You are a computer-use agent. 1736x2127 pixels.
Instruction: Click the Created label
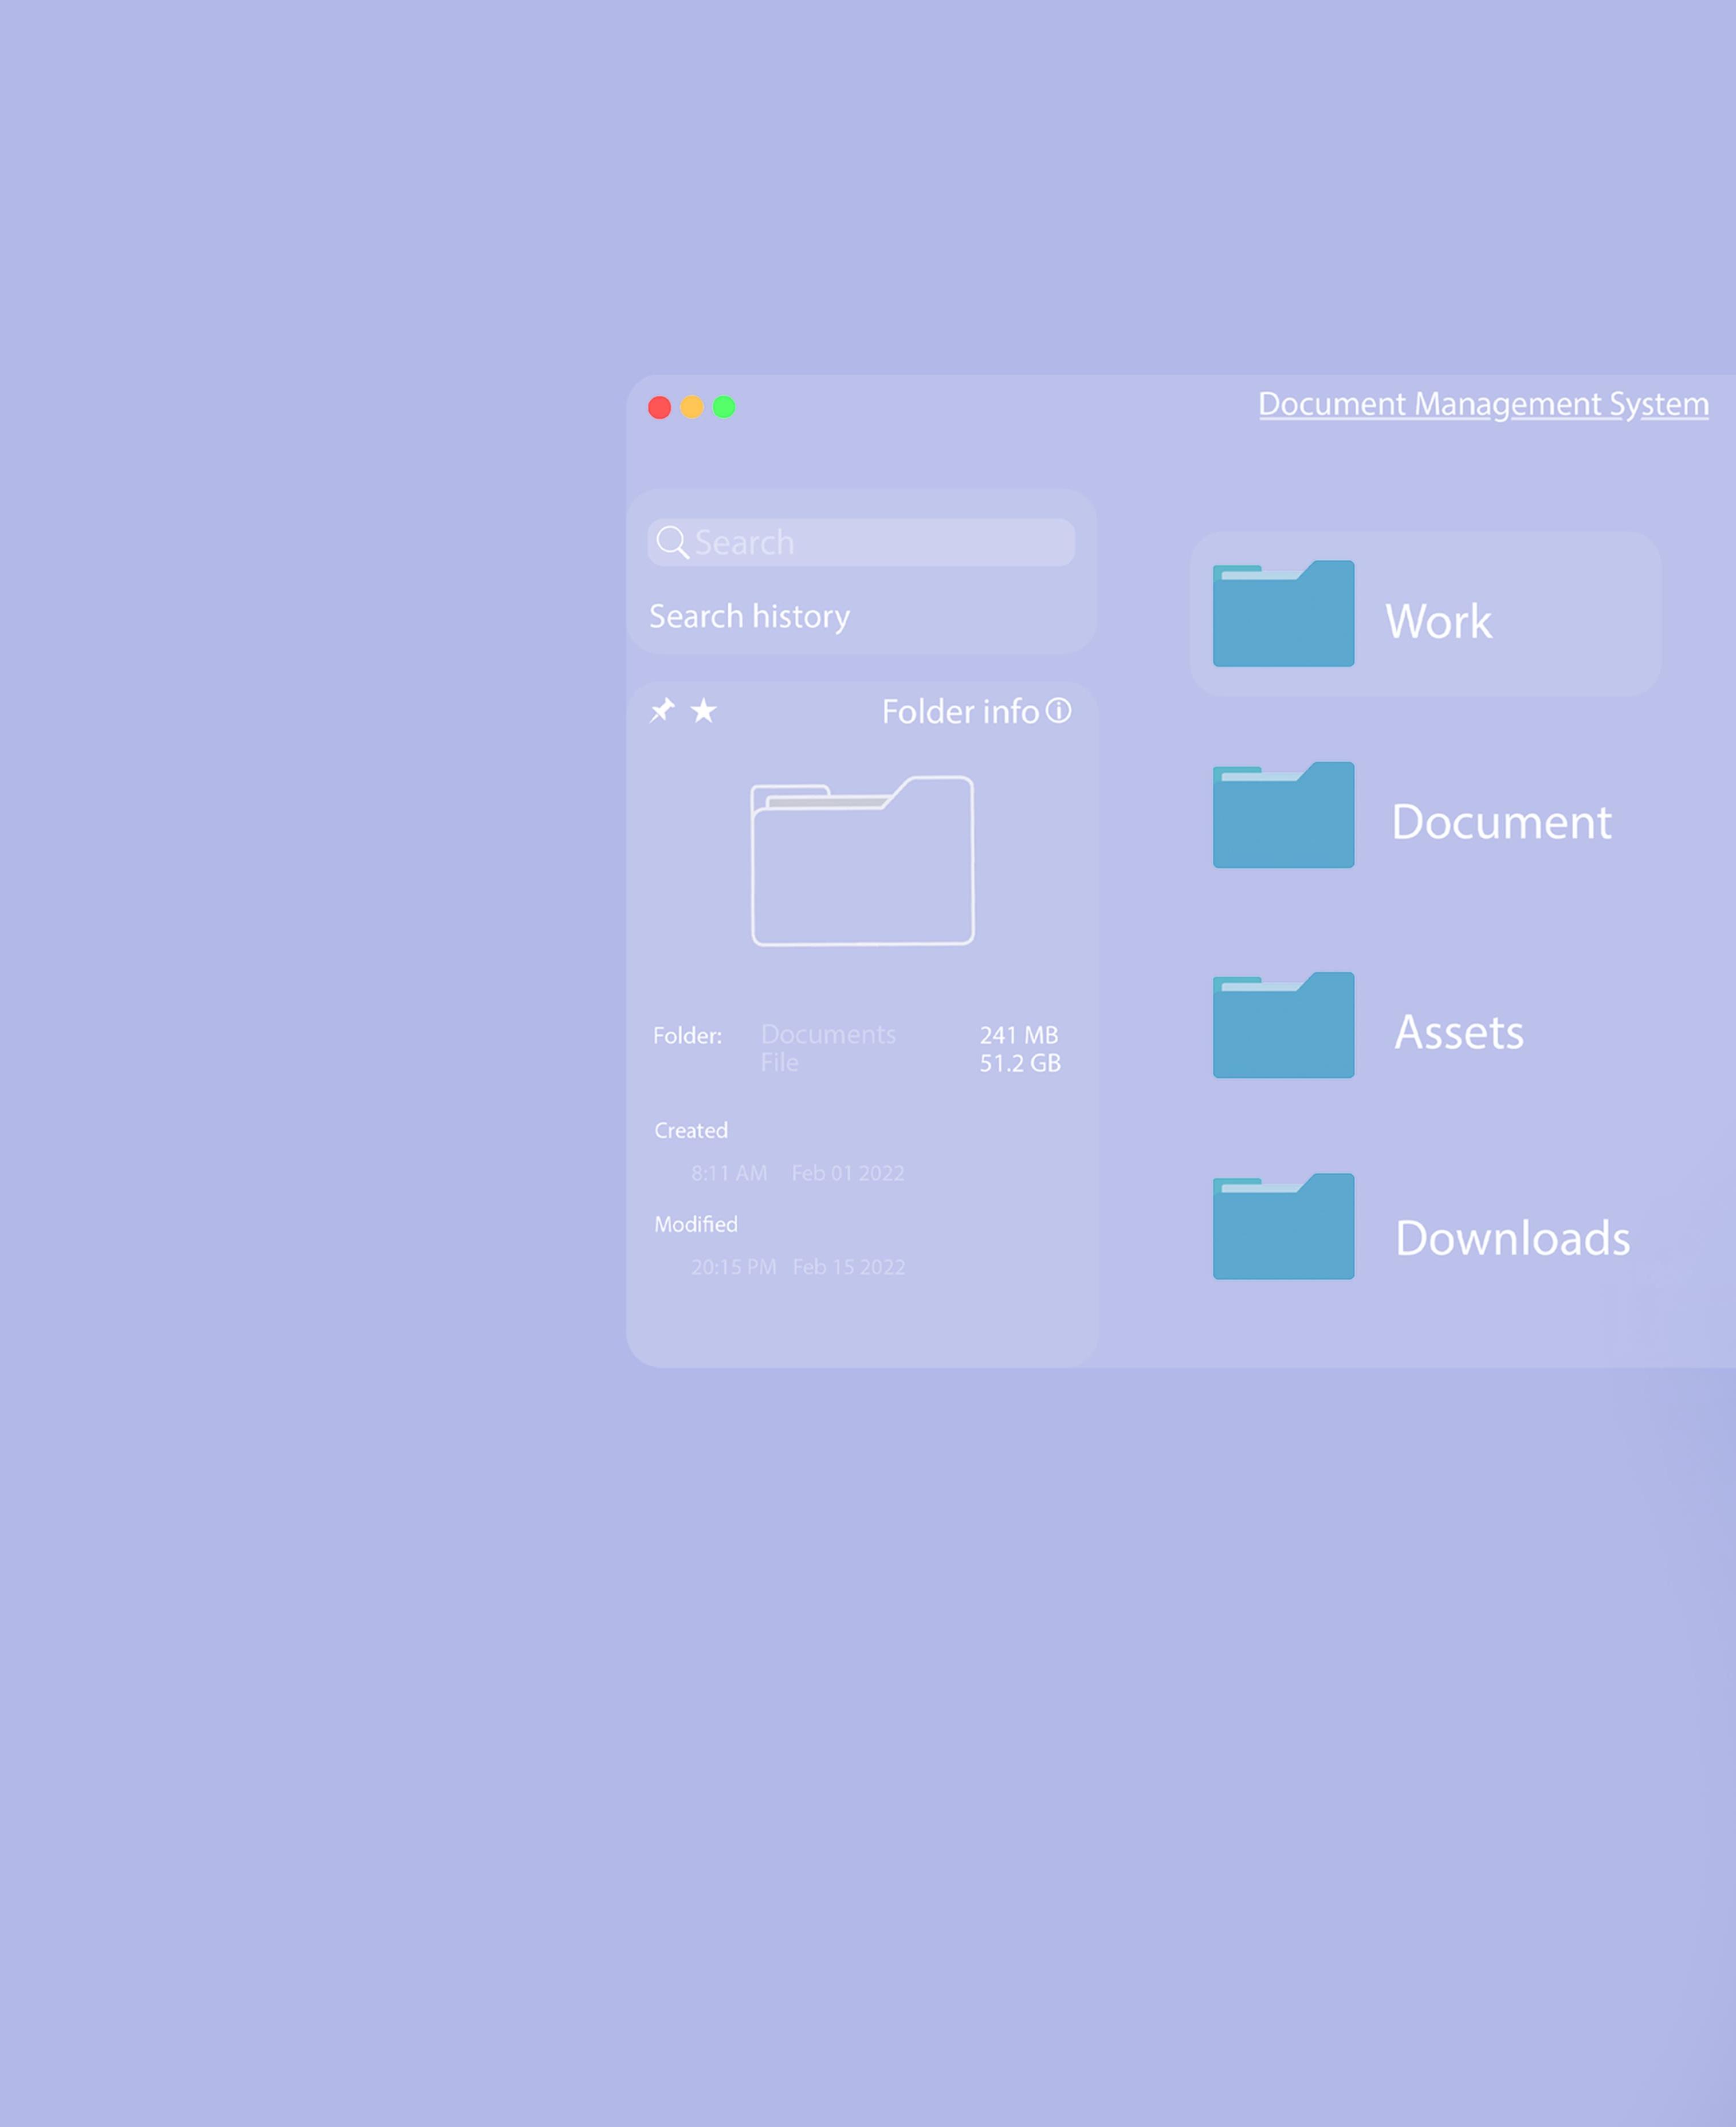691,1130
